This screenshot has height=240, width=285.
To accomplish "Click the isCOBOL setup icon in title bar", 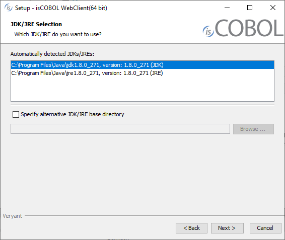I will click(x=9, y=8).
